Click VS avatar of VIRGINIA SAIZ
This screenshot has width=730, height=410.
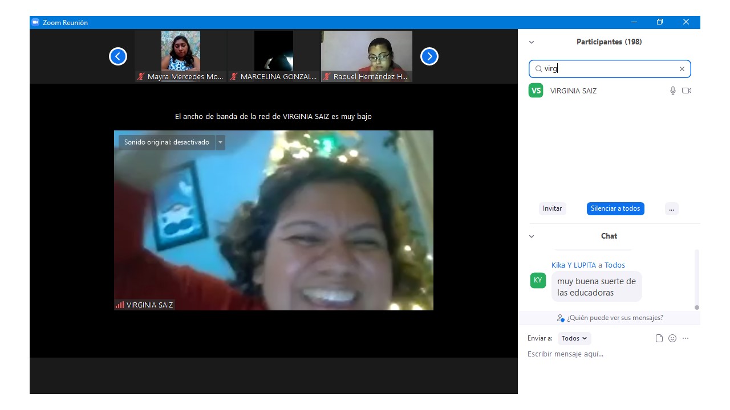click(536, 91)
